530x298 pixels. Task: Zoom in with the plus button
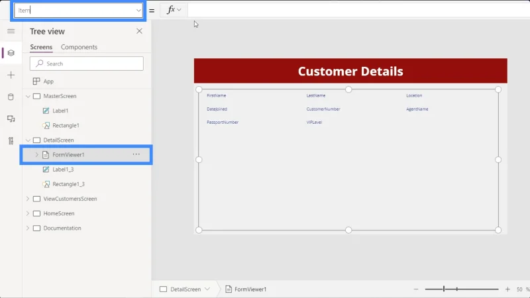coord(507,289)
